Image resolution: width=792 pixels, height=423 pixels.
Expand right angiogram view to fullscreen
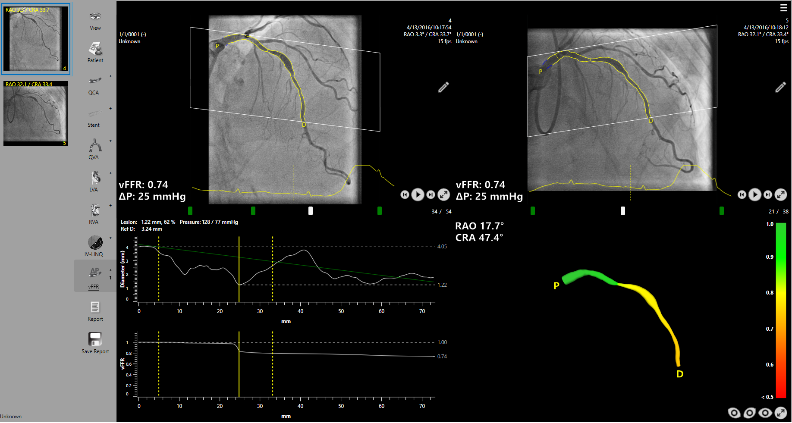click(x=781, y=195)
